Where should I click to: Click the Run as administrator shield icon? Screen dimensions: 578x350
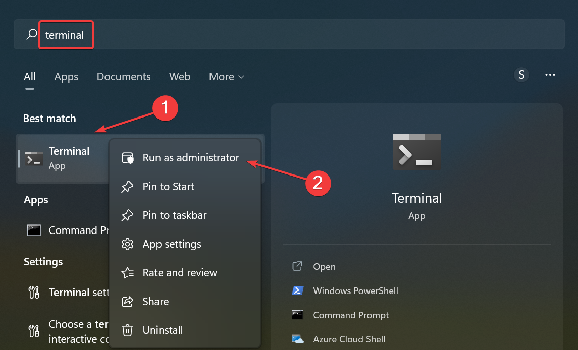tap(128, 158)
